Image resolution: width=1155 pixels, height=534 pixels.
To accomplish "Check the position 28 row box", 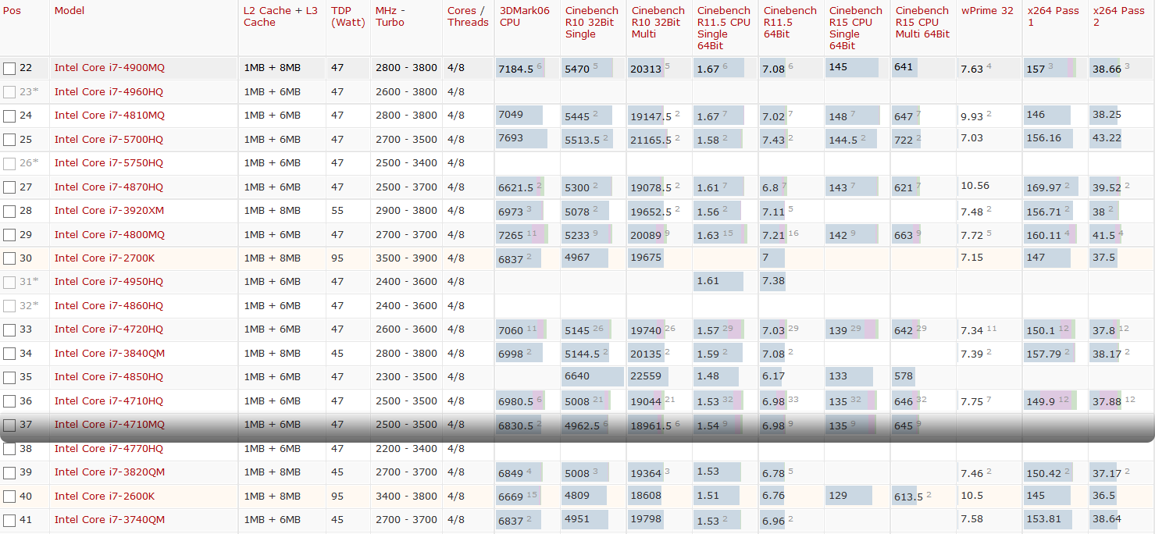I will tap(9, 212).
